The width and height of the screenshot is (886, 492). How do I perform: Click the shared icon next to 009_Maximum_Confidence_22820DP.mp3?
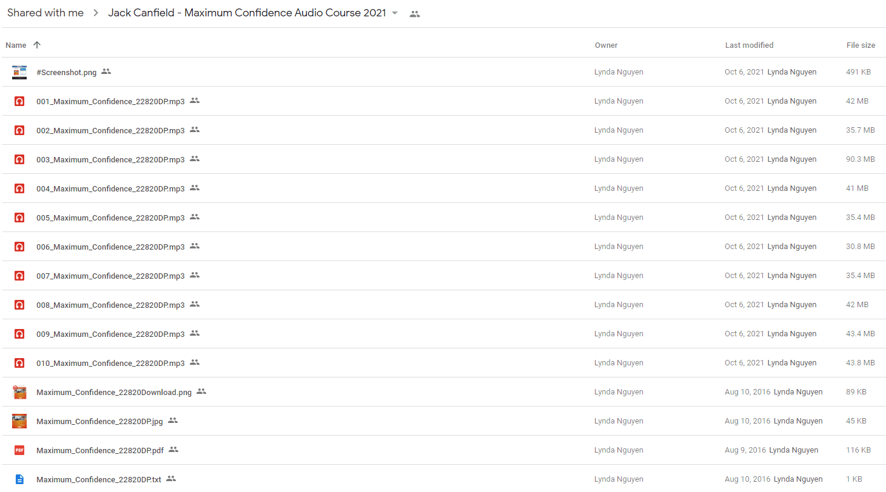click(195, 333)
